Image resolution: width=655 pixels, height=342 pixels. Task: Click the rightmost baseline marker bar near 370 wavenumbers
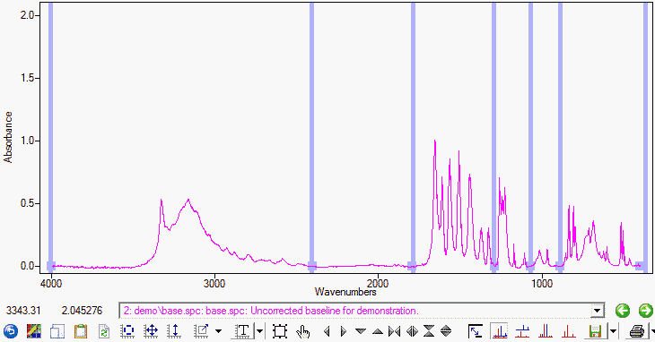(x=645, y=138)
